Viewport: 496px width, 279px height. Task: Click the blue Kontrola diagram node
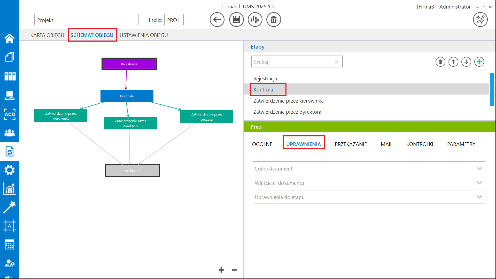[127, 96]
